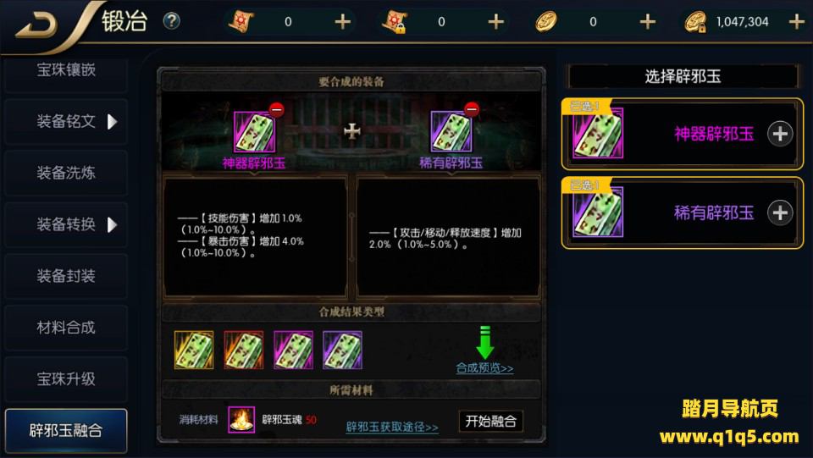Remove the 稀有辟邪玉 from the fusion slot
Screen dimensions: 813x458
coord(472,109)
